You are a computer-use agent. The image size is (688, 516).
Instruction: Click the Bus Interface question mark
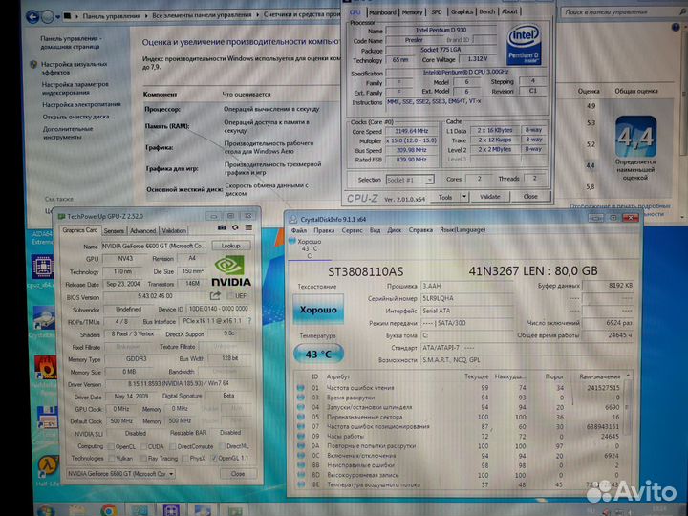pos(249,321)
